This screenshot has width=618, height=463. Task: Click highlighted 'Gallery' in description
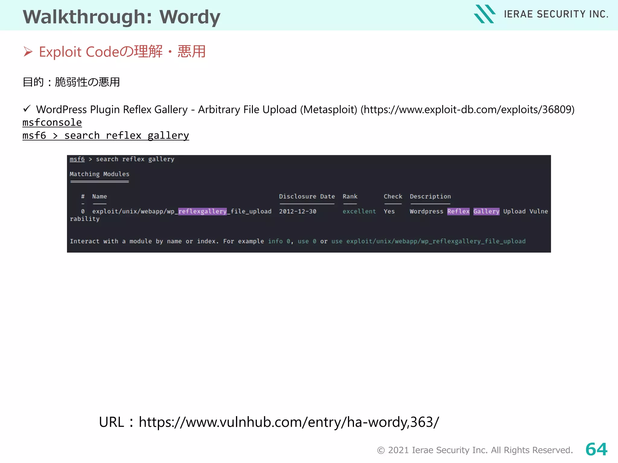pyautogui.click(x=486, y=212)
